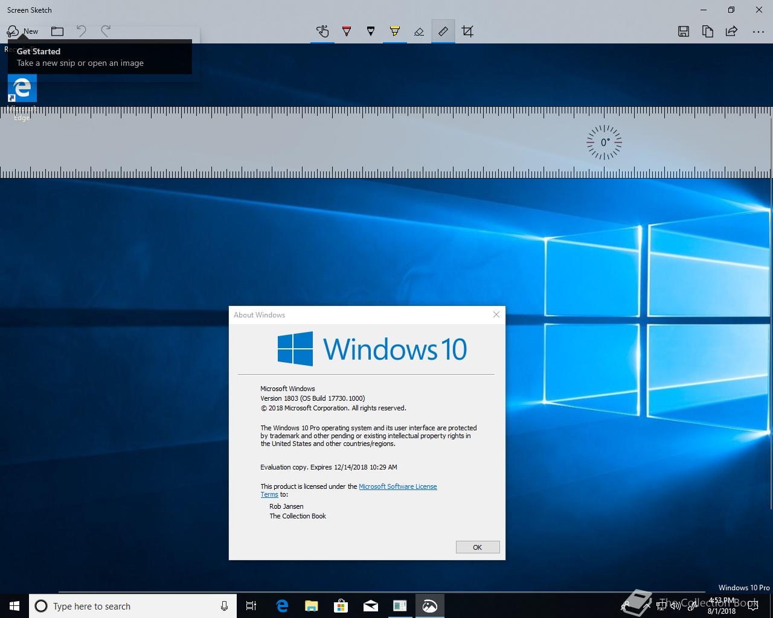
Task: Open Microsoft Store from taskbar
Action: (341, 606)
